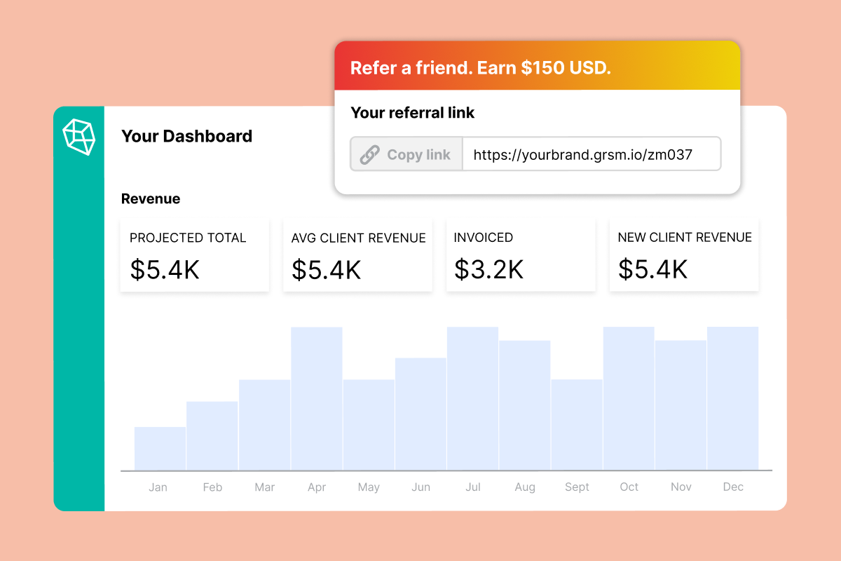This screenshot has width=841, height=561.
Task: Select the PROJECTED TOTAL metric card
Action: coord(194,254)
